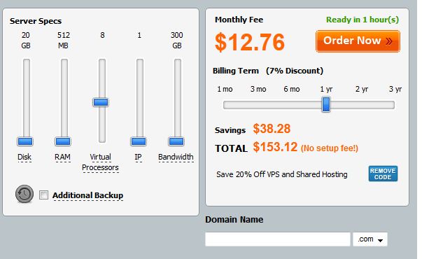Enable the Additional Backup checkbox

(43, 195)
